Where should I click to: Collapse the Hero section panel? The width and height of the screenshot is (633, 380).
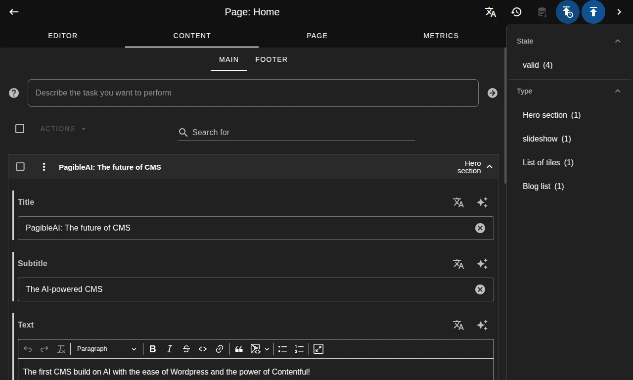pyautogui.click(x=489, y=167)
